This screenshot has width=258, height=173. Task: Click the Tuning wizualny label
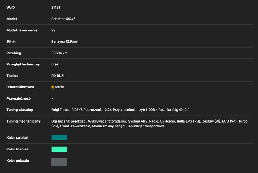[x=20, y=110]
